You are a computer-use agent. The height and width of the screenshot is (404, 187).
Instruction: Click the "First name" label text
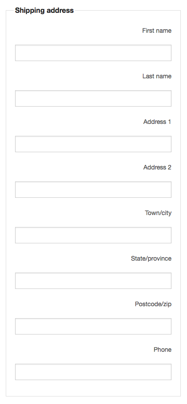click(x=157, y=31)
